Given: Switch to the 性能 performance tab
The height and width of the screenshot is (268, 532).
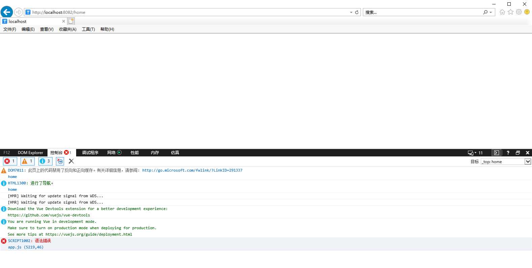Looking at the screenshot, I should coord(134,153).
